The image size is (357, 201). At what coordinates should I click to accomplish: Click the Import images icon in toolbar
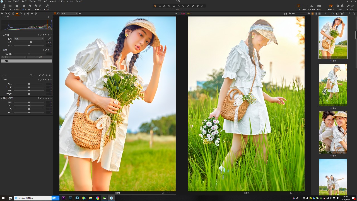[4, 6]
